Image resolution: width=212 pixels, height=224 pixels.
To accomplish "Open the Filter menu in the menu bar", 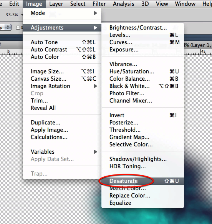I will point(99,4).
